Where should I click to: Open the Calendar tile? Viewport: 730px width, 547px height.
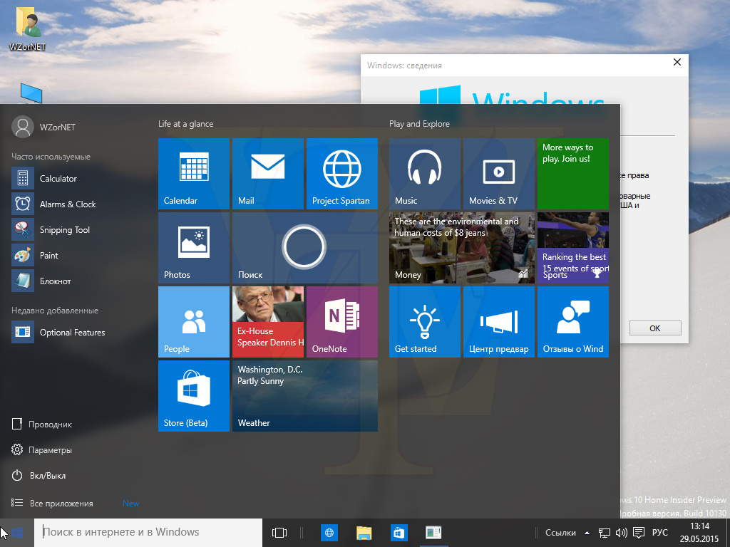[x=194, y=174]
